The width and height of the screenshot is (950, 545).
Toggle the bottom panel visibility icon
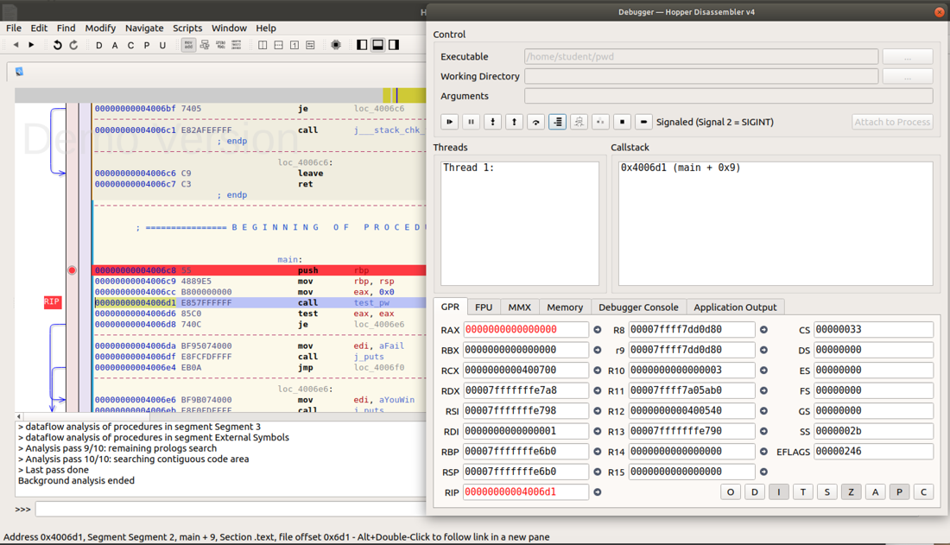click(x=377, y=45)
